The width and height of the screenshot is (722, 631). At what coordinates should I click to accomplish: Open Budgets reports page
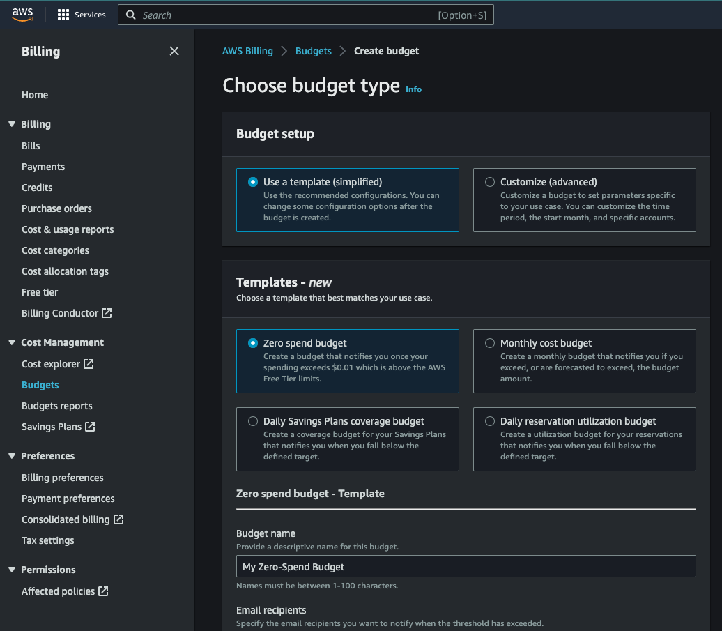(x=57, y=406)
